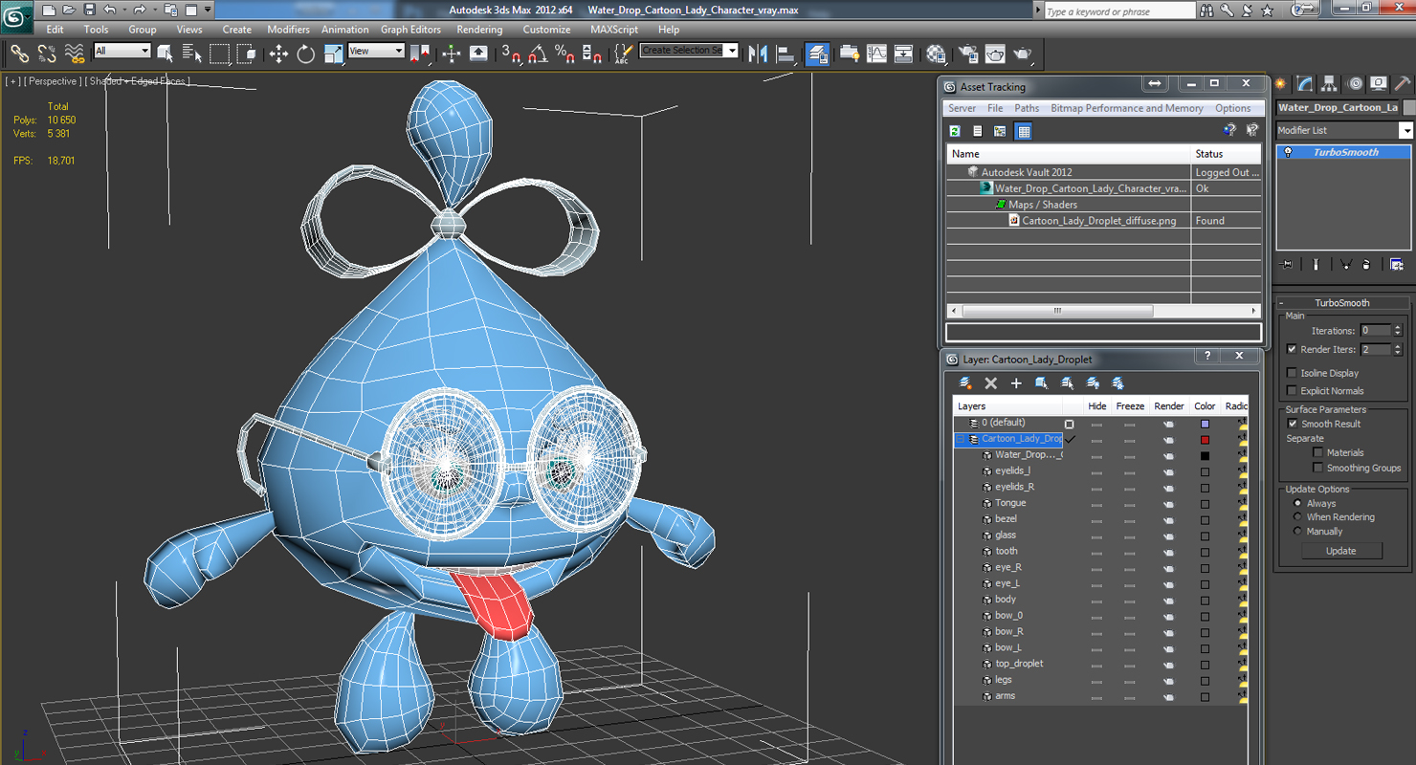Viewport: 1416px width, 765px height.
Task: Toggle Percent Snap in toolbar
Action: coord(564,54)
